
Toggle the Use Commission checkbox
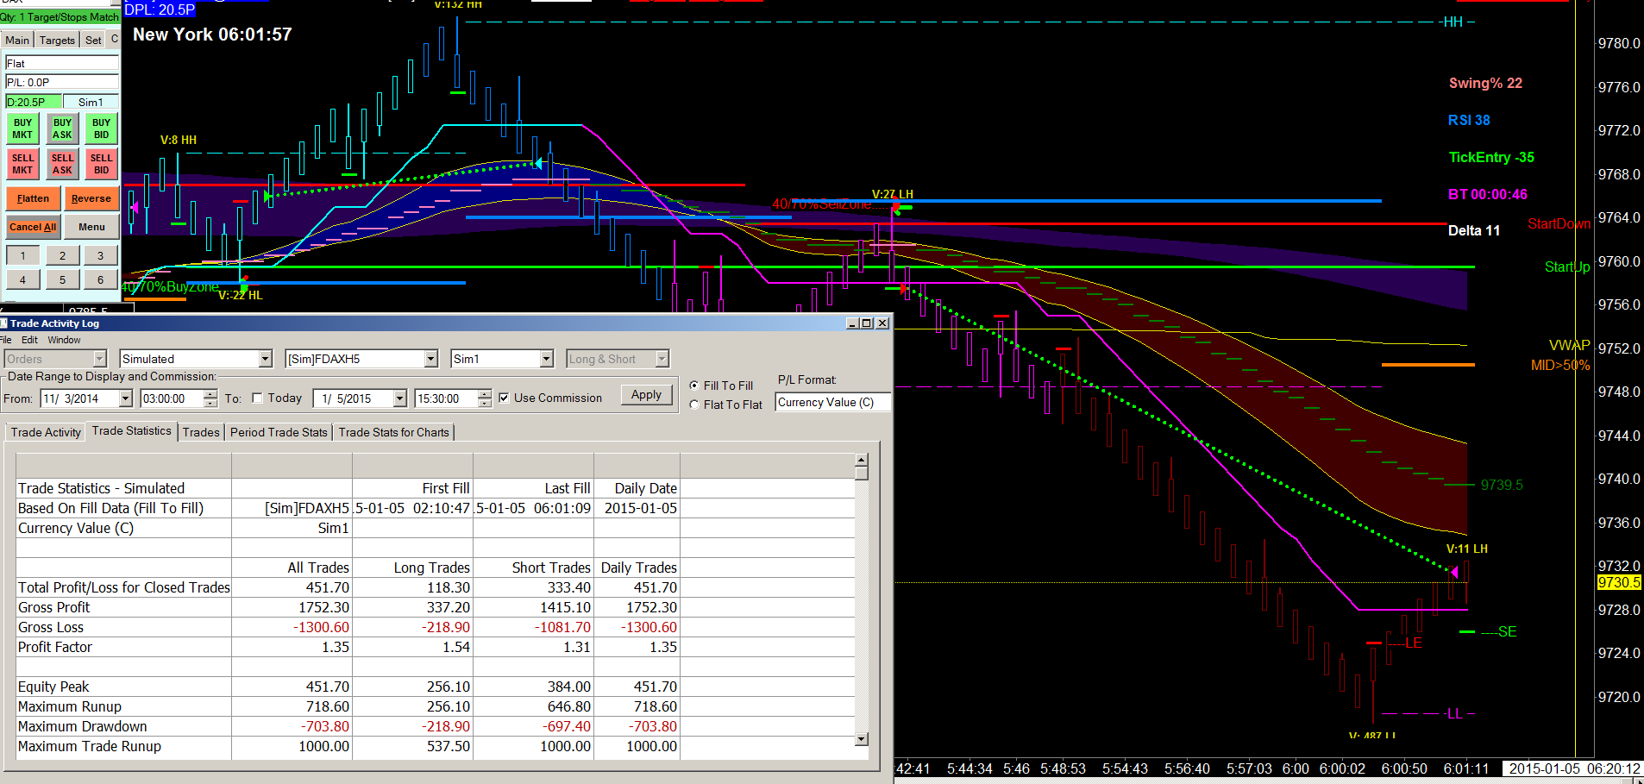(x=504, y=398)
